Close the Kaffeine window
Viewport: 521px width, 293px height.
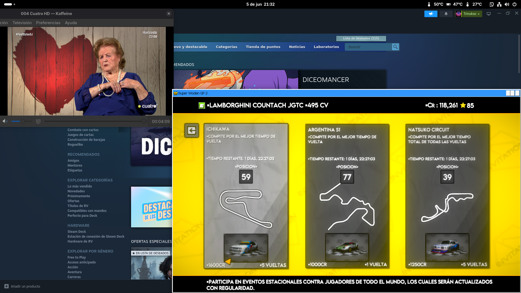coord(169,14)
